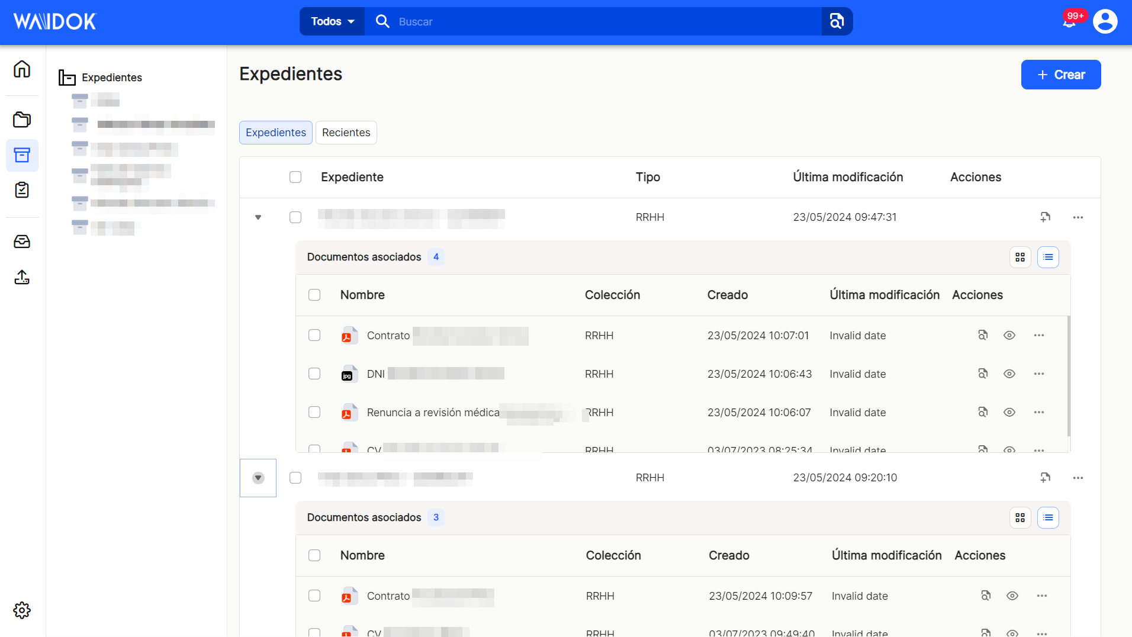Check the Contrato 10:07:01 document row
This screenshot has width=1132, height=637.
point(314,335)
